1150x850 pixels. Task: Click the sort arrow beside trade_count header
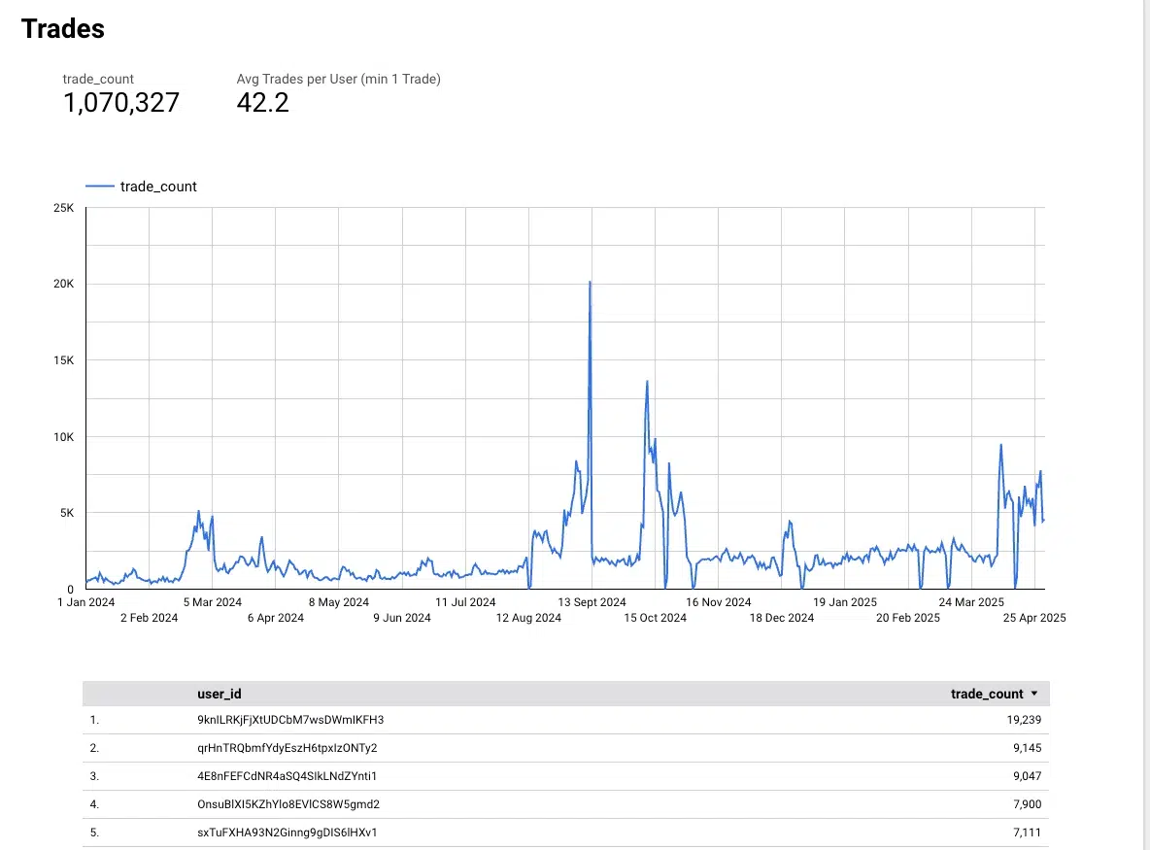(1034, 694)
